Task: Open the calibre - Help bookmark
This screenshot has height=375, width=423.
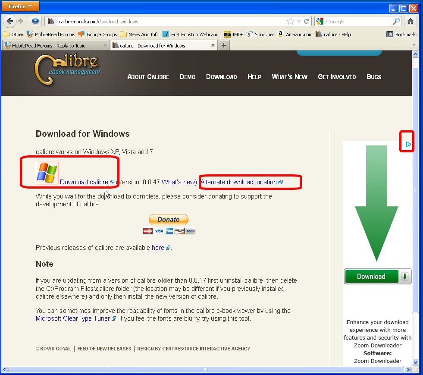Action: (333, 34)
